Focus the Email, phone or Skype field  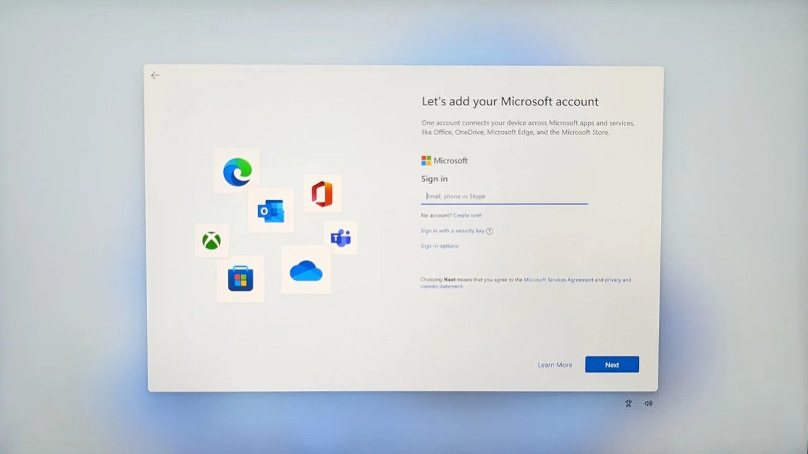(504, 196)
